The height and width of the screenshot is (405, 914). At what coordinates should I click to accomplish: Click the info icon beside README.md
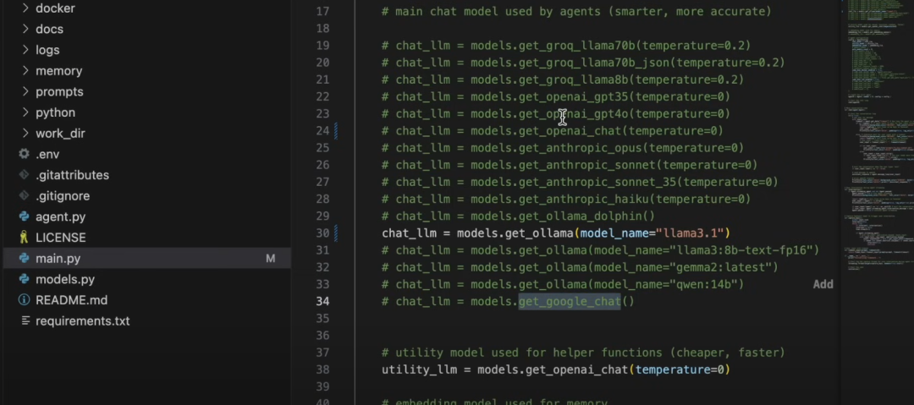coord(25,300)
